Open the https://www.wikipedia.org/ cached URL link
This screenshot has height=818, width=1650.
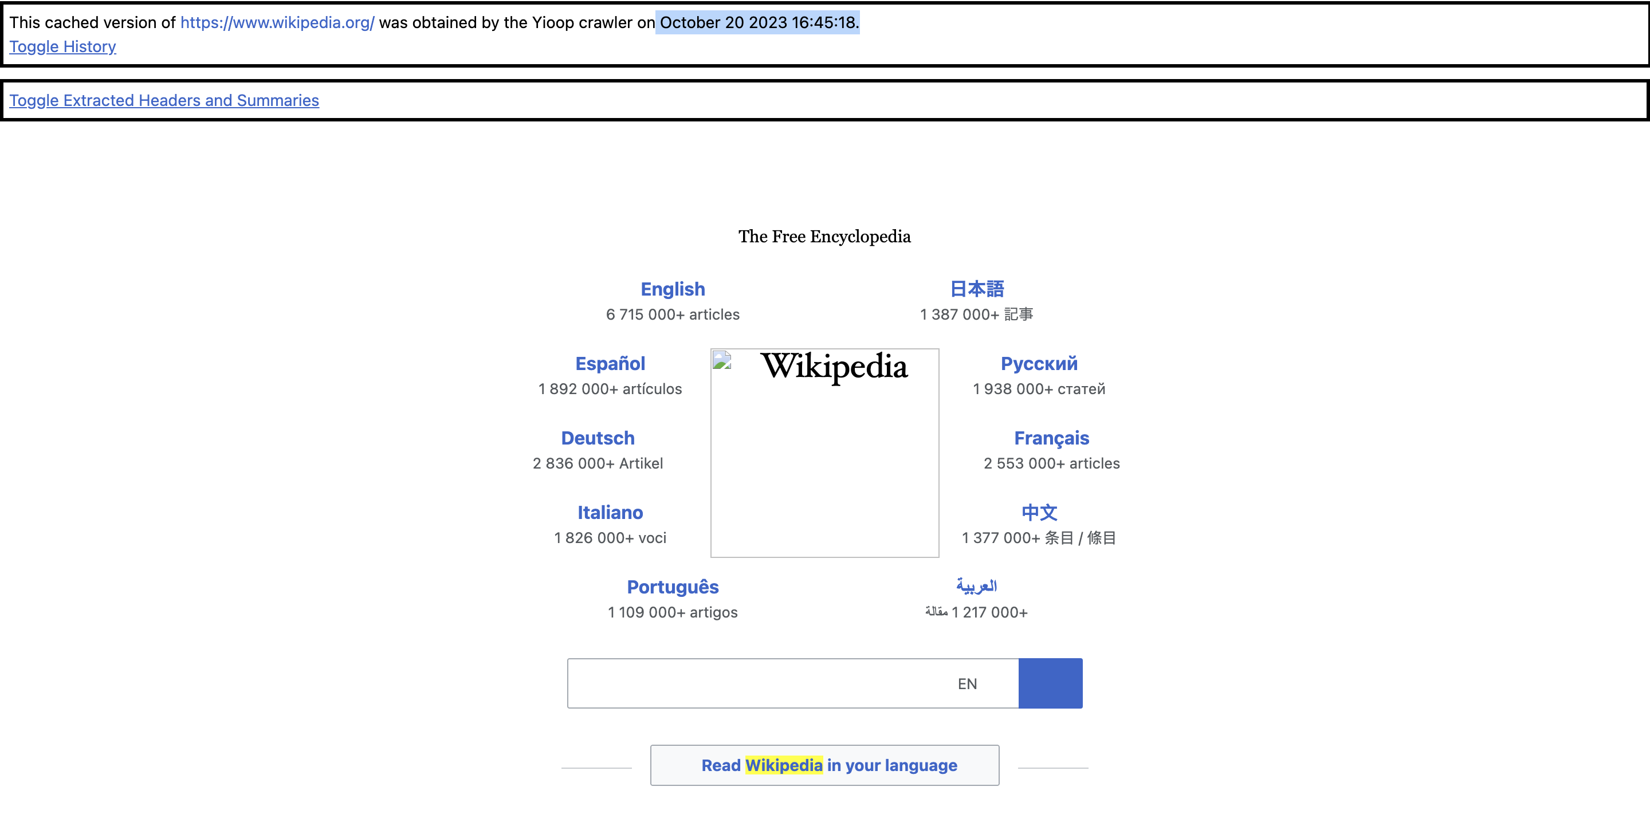[x=277, y=22]
